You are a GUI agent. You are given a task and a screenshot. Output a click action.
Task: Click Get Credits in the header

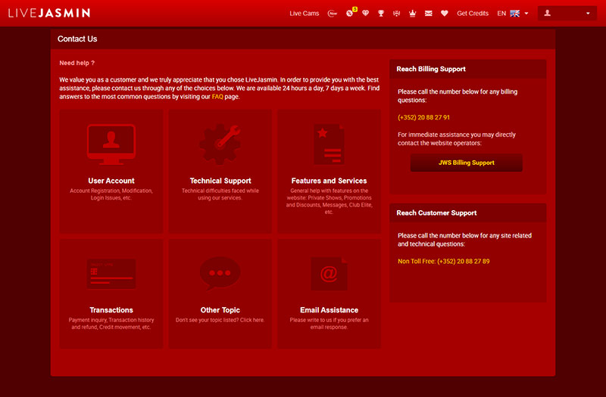click(x=473, y=14)
